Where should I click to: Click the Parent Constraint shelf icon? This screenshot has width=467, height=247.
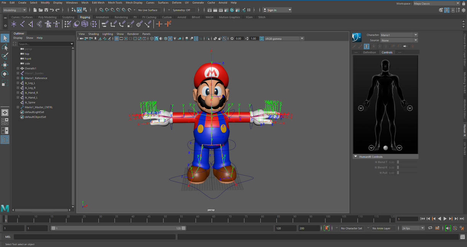click(105, 24)
